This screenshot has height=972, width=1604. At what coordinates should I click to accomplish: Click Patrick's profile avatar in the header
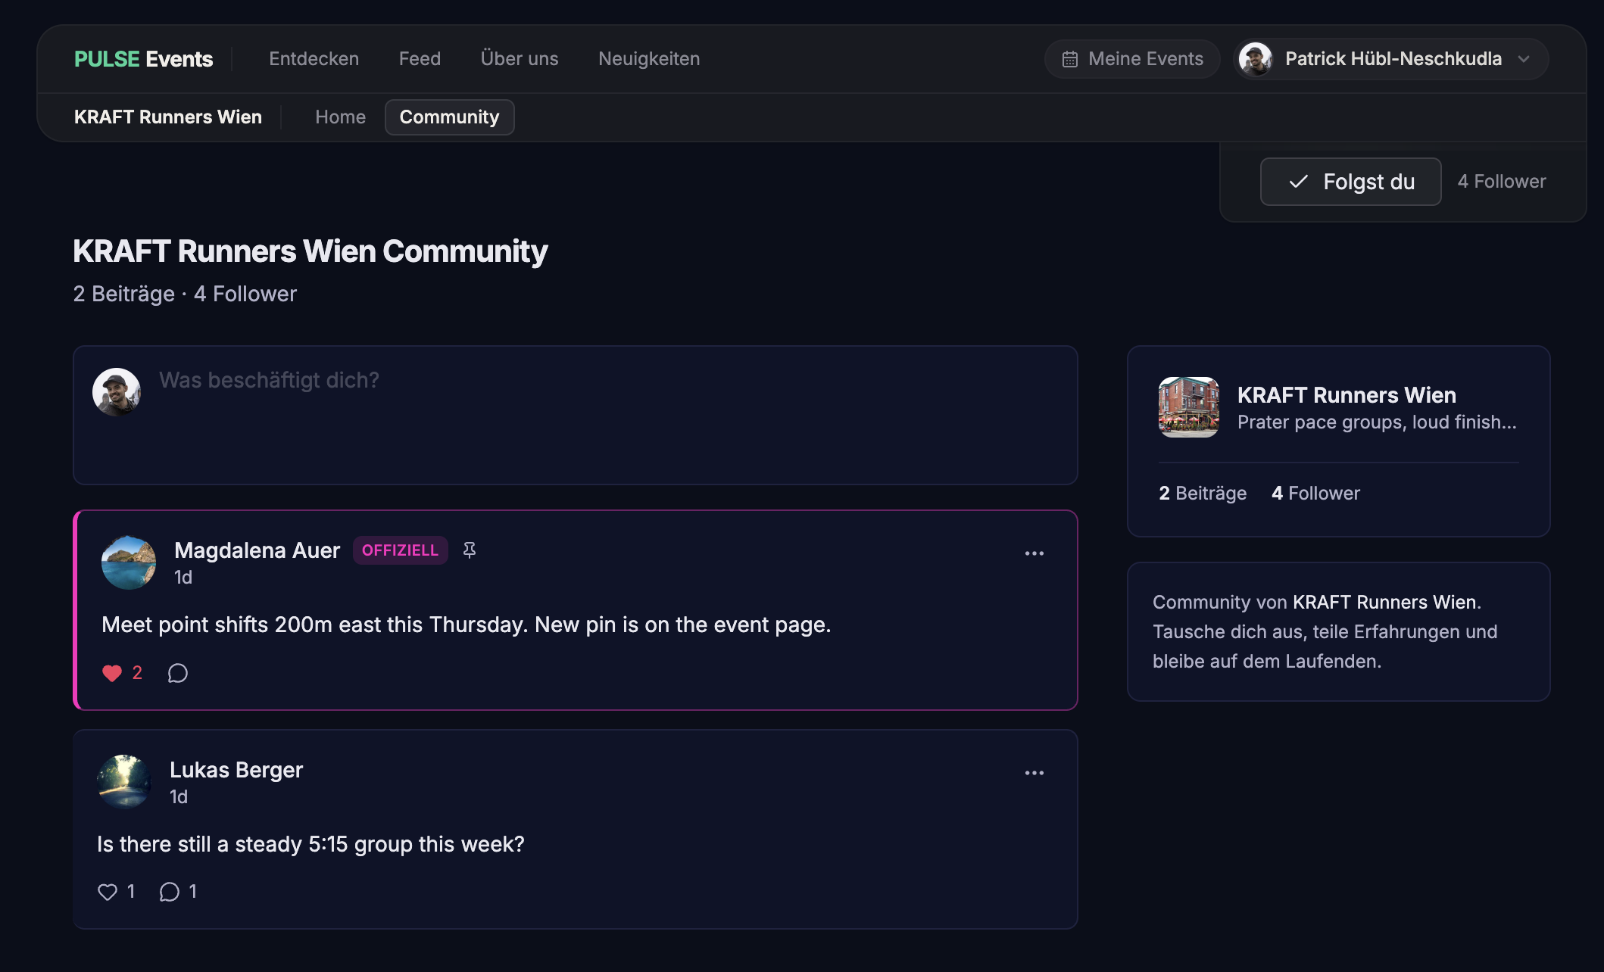(1257, 58)
